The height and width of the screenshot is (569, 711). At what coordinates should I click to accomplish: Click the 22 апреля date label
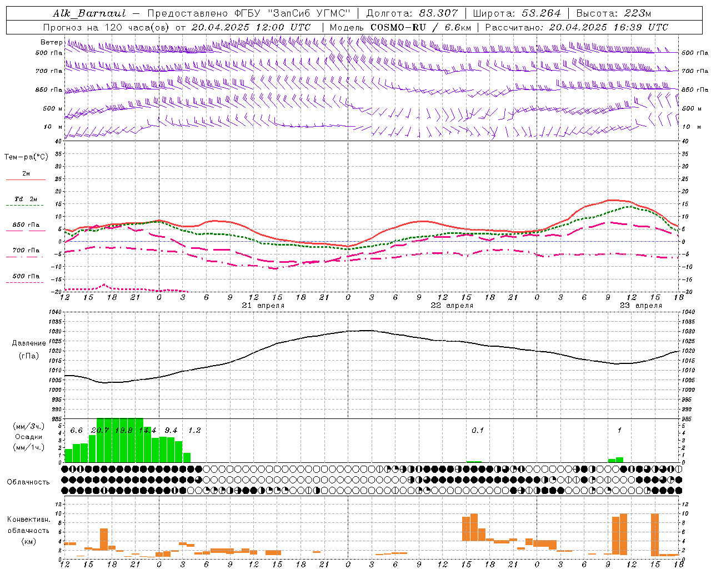point(452,306)
